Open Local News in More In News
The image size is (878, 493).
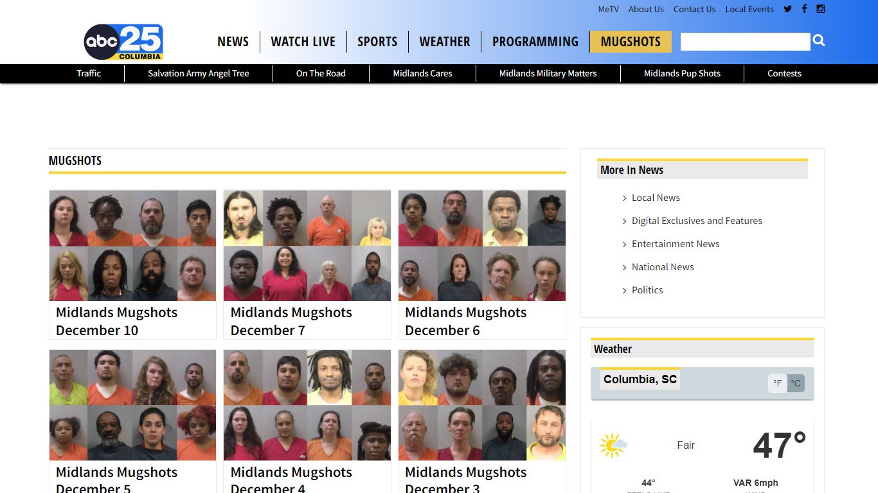[656, 198]
